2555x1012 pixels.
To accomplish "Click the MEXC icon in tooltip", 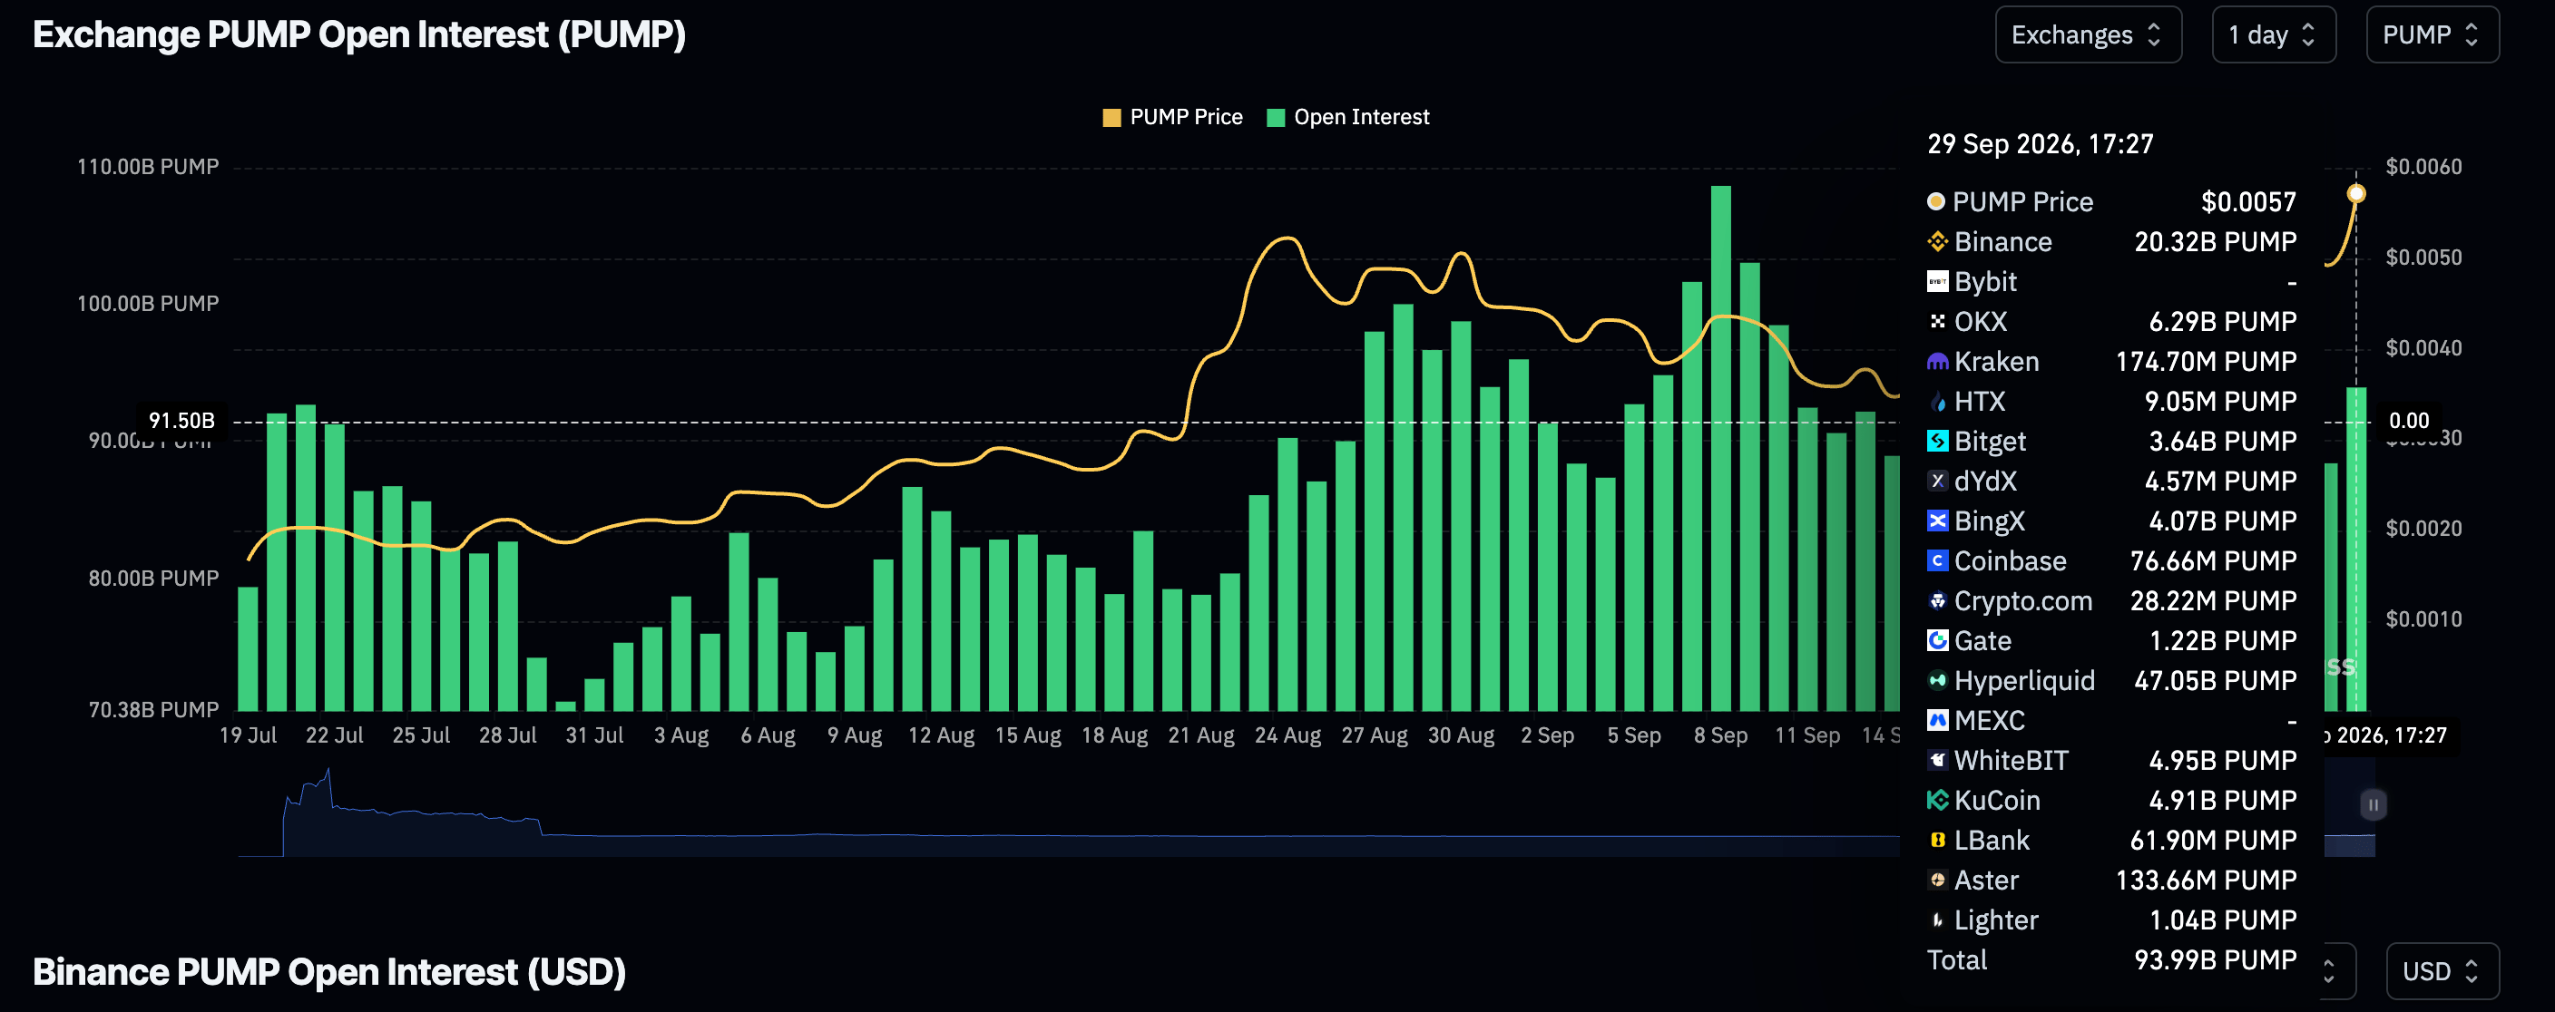I will pos(1937,721).
